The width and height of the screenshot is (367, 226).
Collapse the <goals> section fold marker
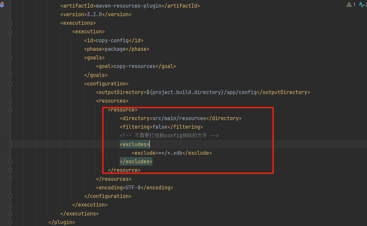point(10,58)
